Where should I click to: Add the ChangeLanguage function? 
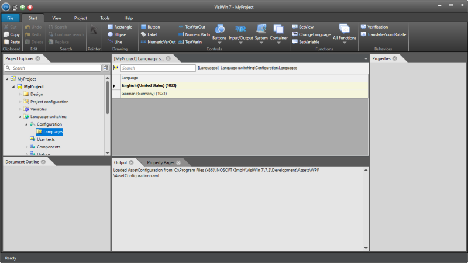[311, 34]
